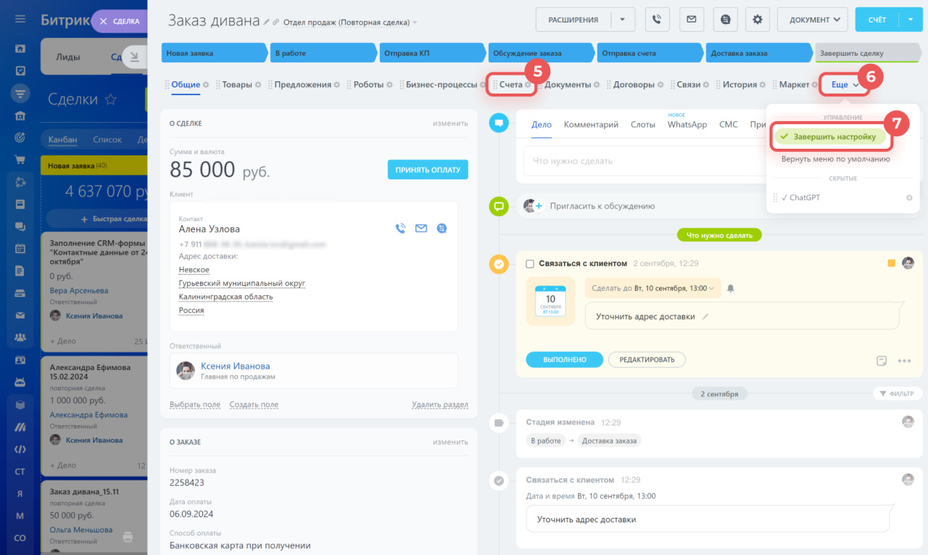
Task: Click the РЕДАКТИРОВАТЬ button
Action: click(x=647, y=359)
